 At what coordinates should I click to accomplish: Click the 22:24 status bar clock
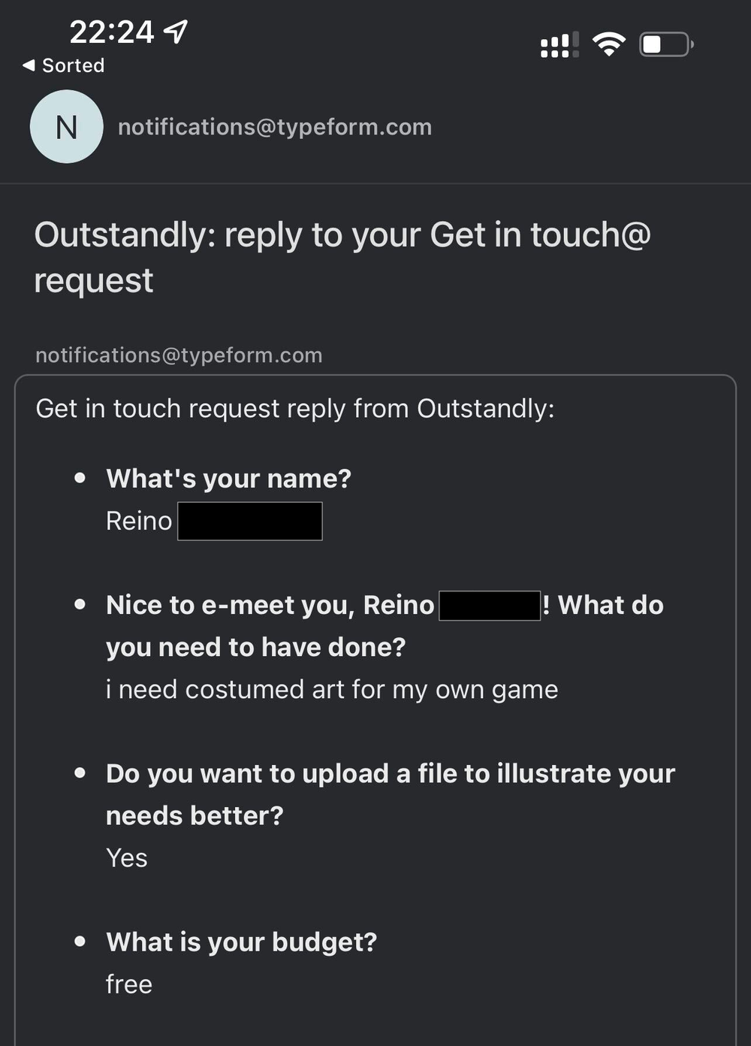click(111, 32)
